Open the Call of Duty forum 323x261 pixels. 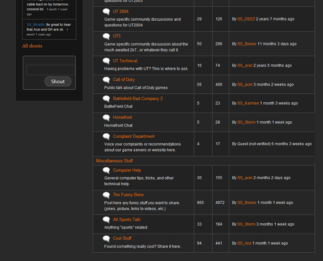[x=124, y=80]
